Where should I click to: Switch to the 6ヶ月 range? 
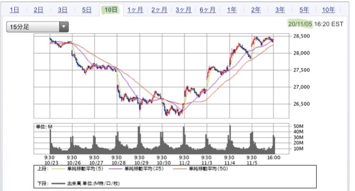point(208,10)
